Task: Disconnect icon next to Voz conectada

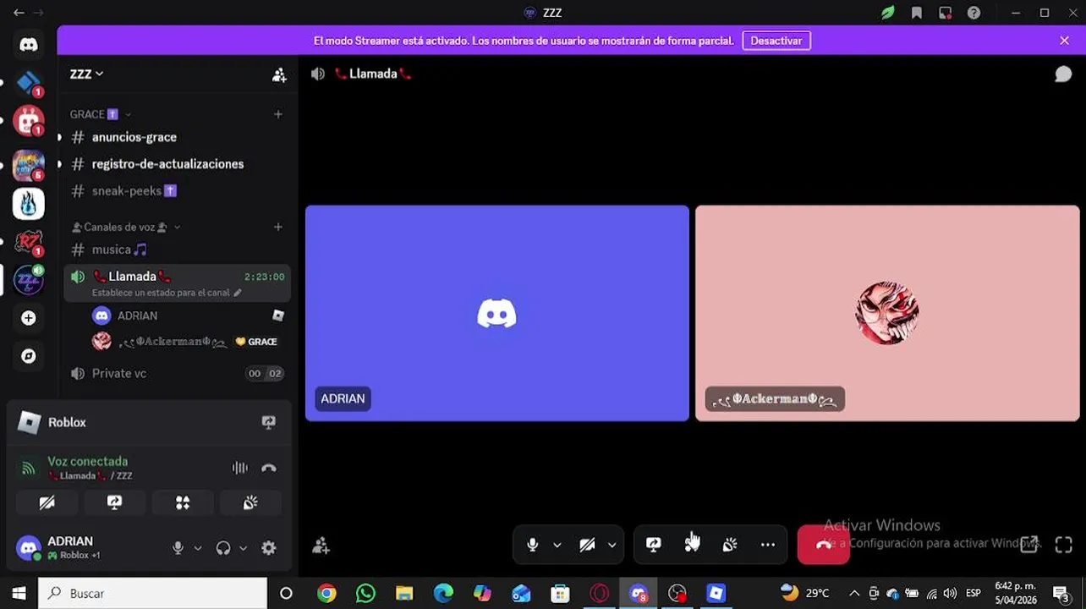Action: click(269, 468)
